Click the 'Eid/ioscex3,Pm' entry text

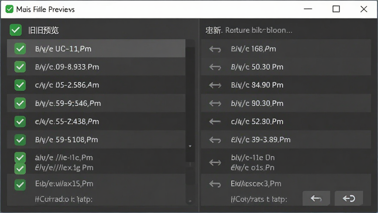[256, 184]
